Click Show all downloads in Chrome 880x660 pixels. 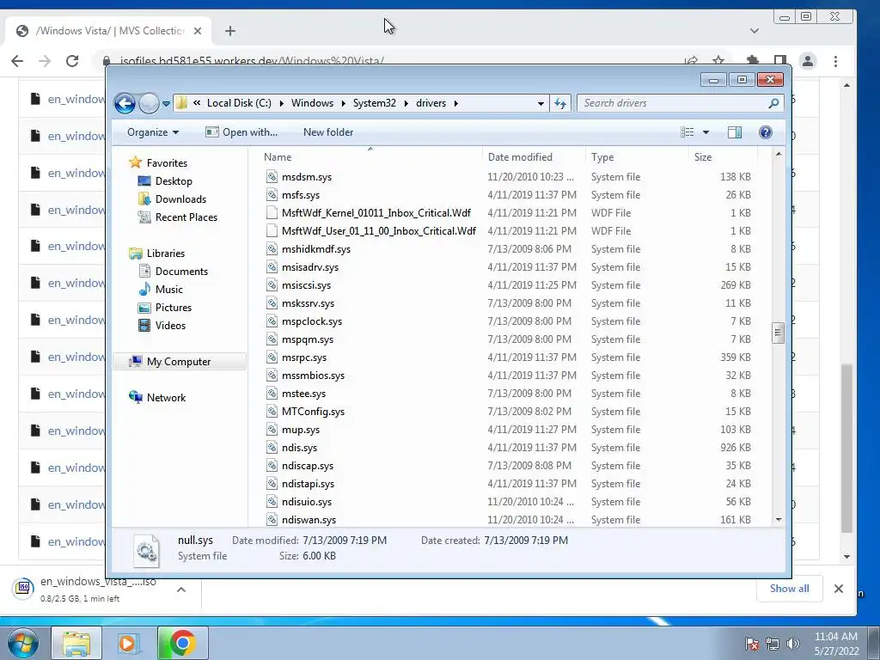click(x=789, y=589)
